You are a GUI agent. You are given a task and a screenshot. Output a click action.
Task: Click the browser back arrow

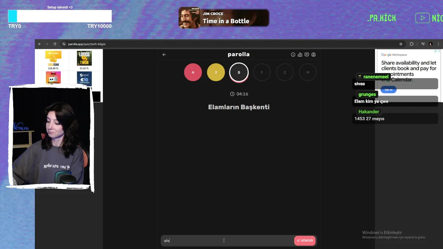click(x=39, y=44)
